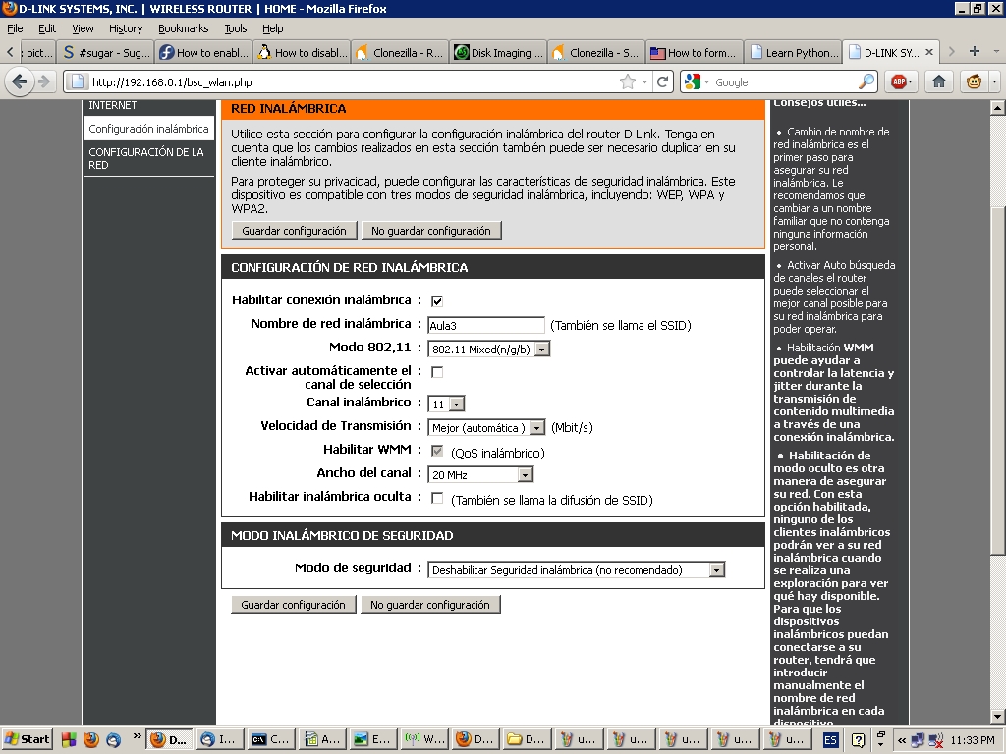
Task: Click the bottom Guardar configuración button
Action: pyautogui.click(x=293, y=605)
